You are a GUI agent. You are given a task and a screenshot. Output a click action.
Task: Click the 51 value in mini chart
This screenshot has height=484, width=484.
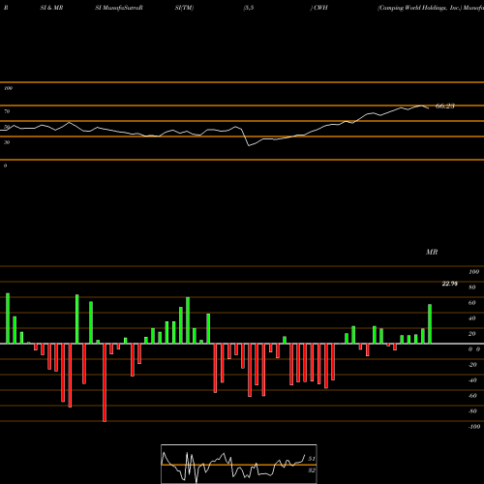[x=312, y=459]
